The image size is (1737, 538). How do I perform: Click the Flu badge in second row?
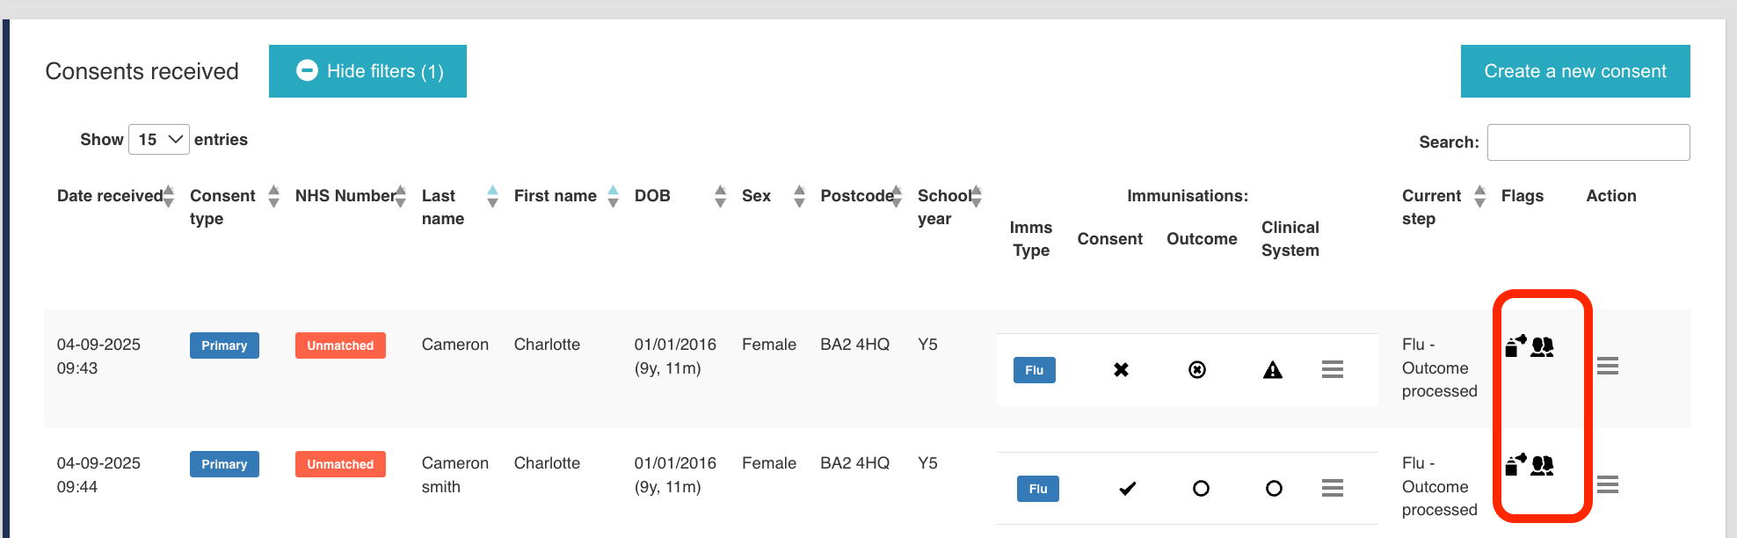[x=1037, y=489]
